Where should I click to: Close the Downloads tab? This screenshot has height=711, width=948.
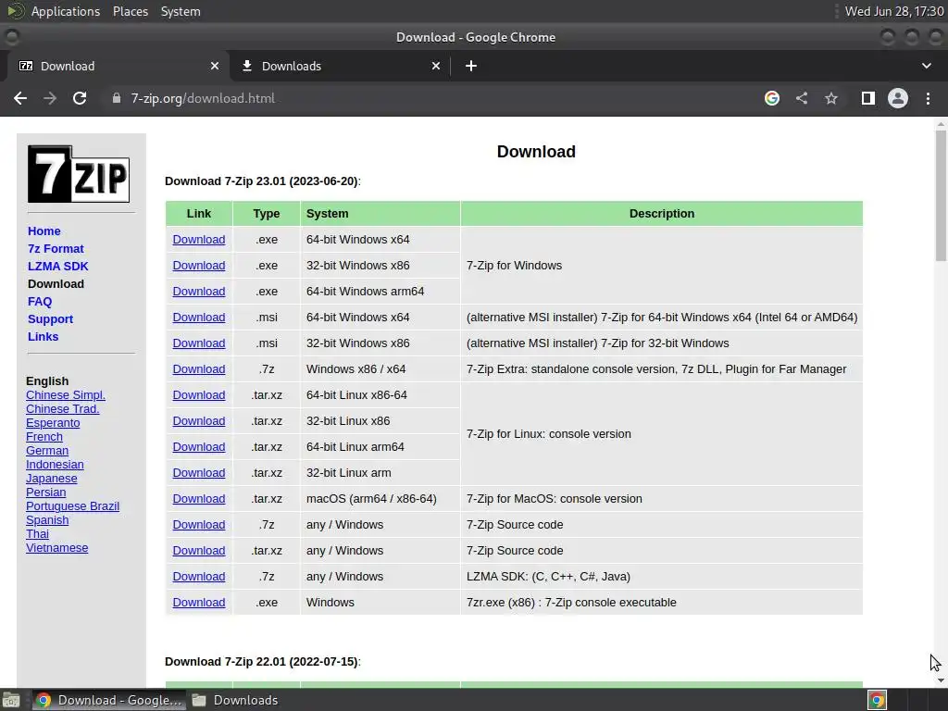(x=436, y=66)
